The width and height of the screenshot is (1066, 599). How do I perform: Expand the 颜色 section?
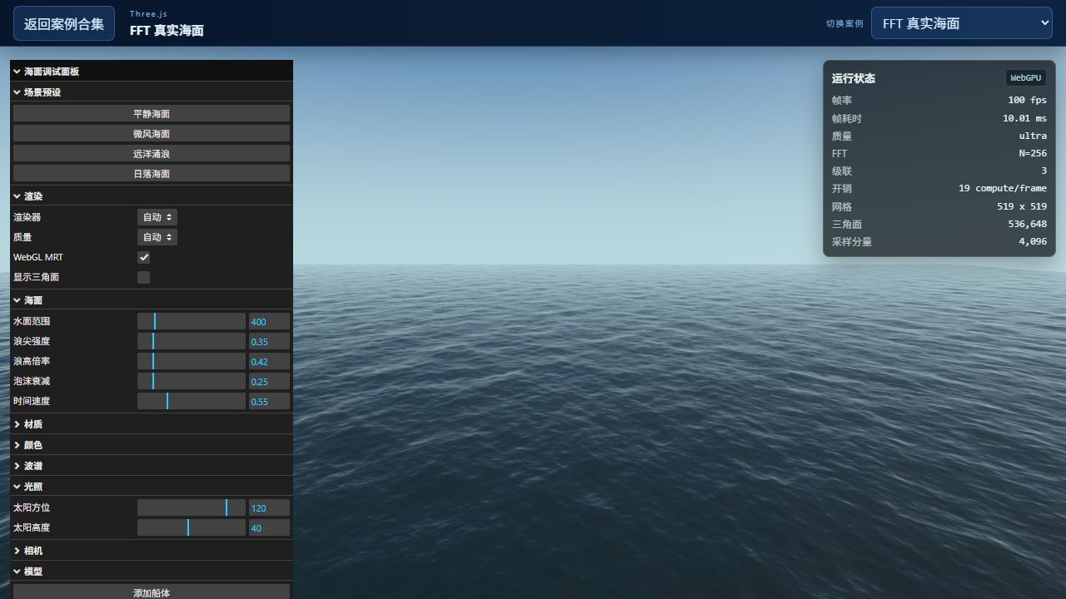click(x=152, y=445)
